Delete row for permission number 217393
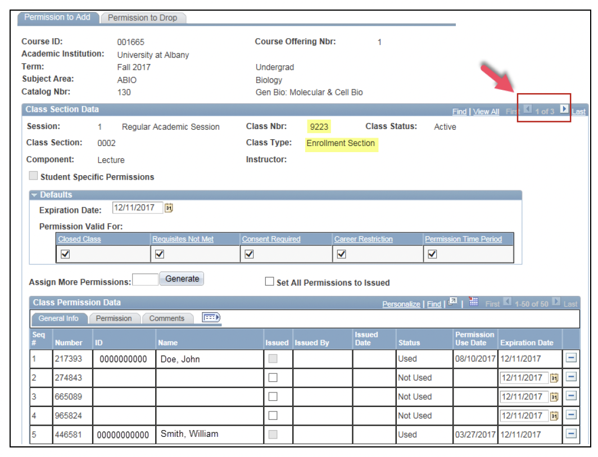 click(571, 359)
